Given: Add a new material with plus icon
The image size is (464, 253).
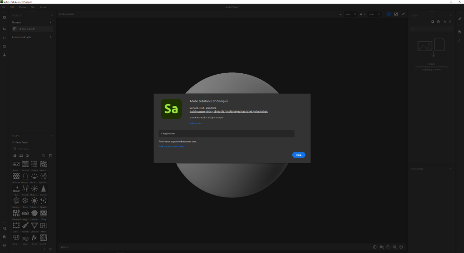Looking at the screenshot, I should 50,23.
